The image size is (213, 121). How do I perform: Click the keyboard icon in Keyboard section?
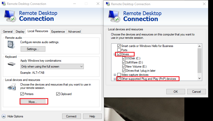coord(12,64)
